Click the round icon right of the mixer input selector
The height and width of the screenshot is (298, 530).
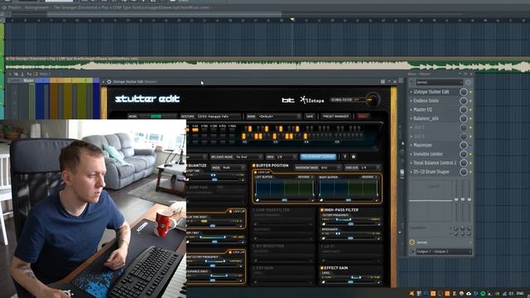click(x=468, y=82)
